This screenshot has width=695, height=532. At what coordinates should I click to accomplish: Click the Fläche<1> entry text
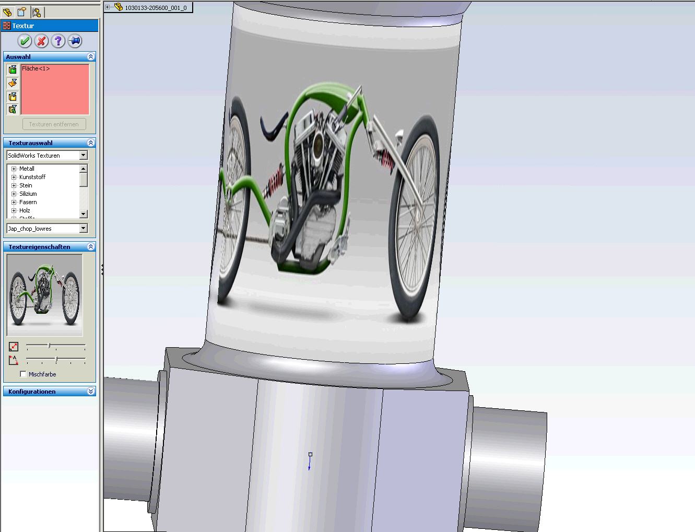click(x=36, y=68)
